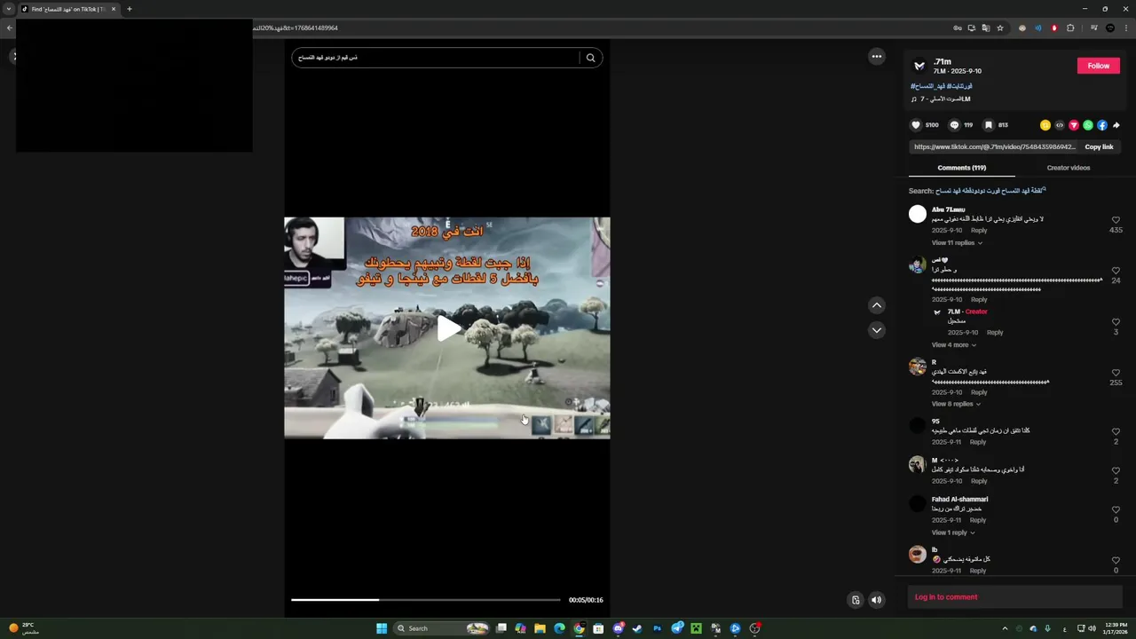
Task: Open the three-dot more options menu
Action: click(877, 57)
